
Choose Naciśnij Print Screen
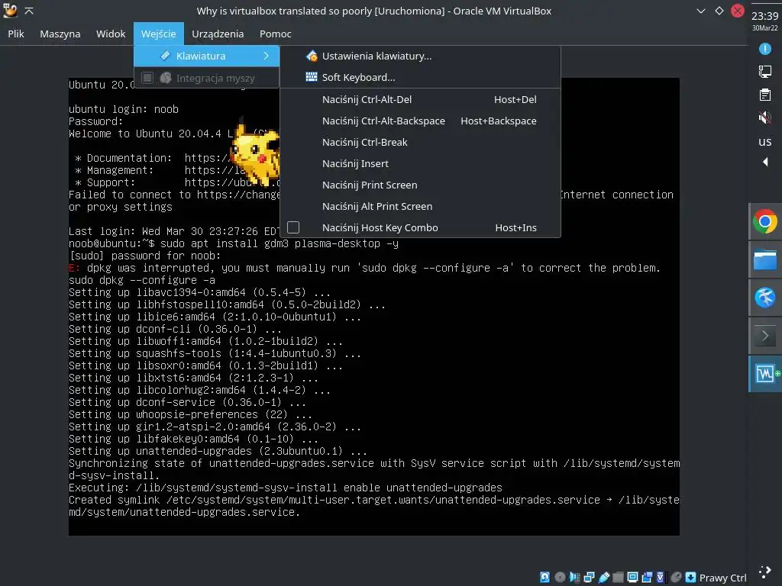(x=421, y=185)
